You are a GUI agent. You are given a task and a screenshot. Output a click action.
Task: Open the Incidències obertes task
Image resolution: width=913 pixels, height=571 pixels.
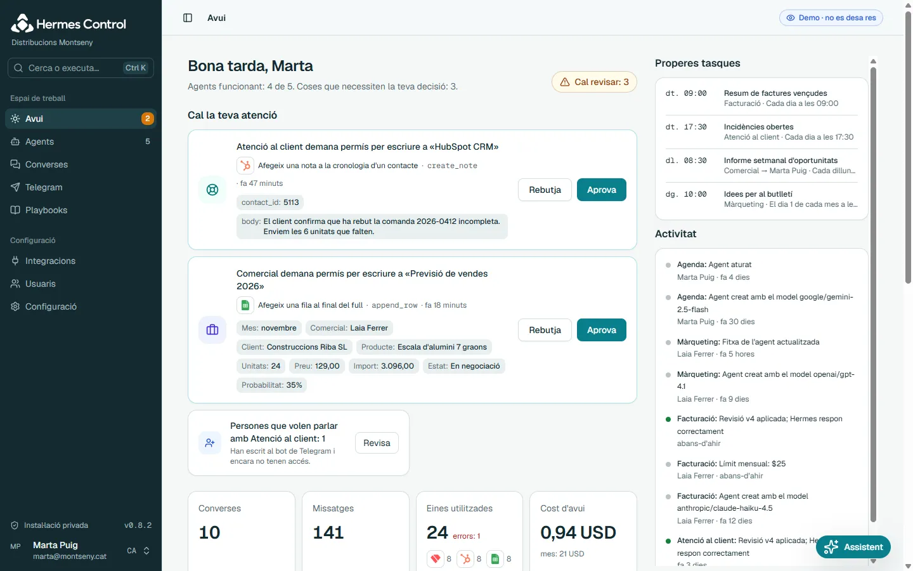[x=761, y=132]
